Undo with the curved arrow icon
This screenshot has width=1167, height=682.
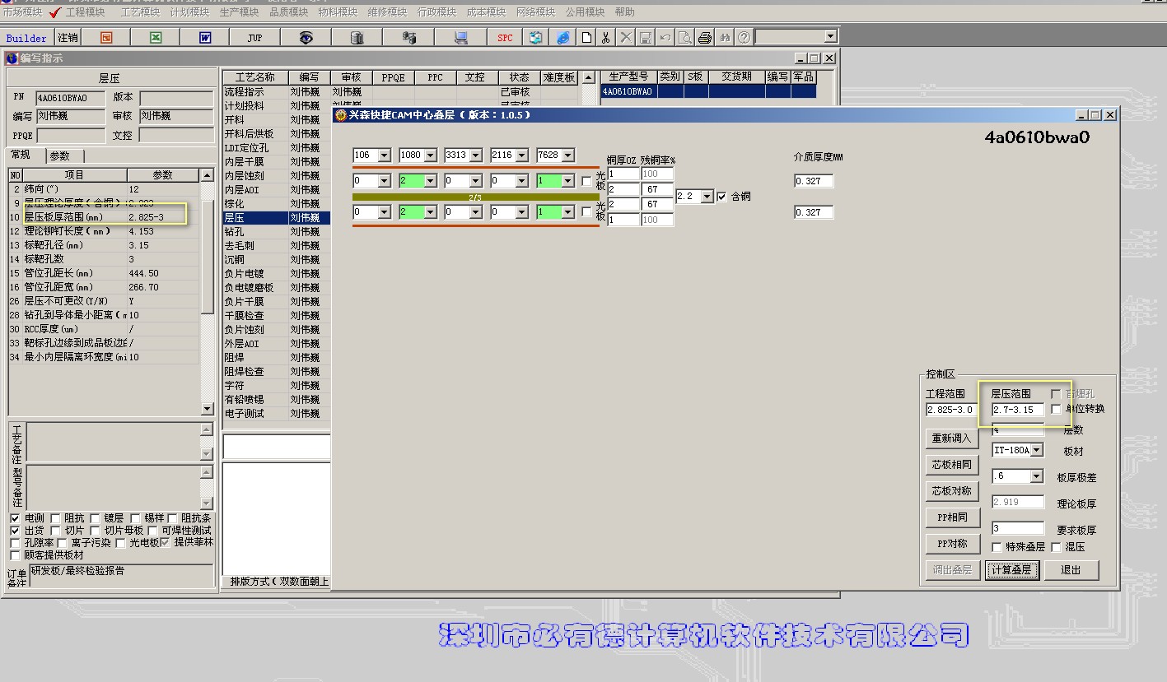pos(665,38)
